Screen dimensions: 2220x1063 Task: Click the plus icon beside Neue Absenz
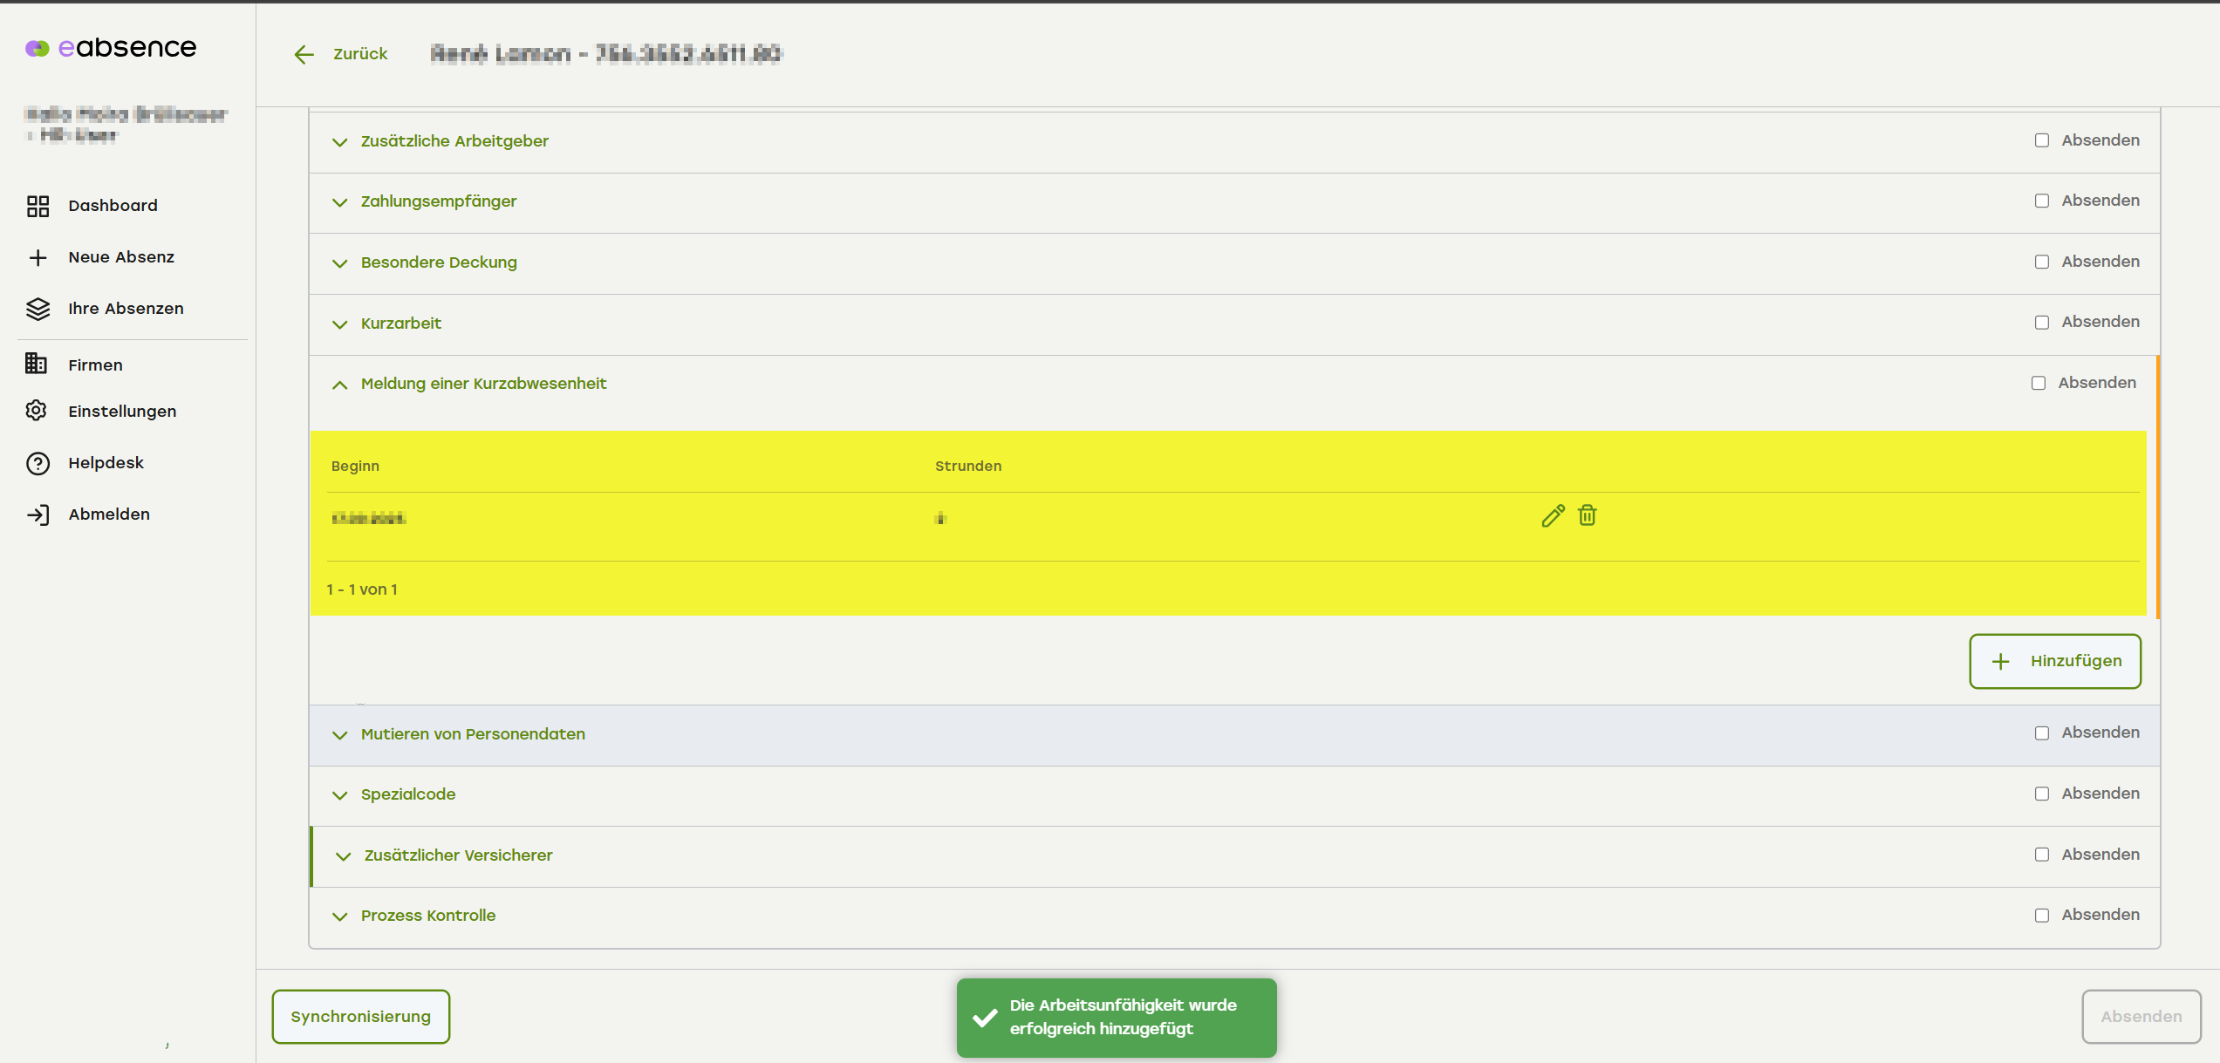point(38,257)
